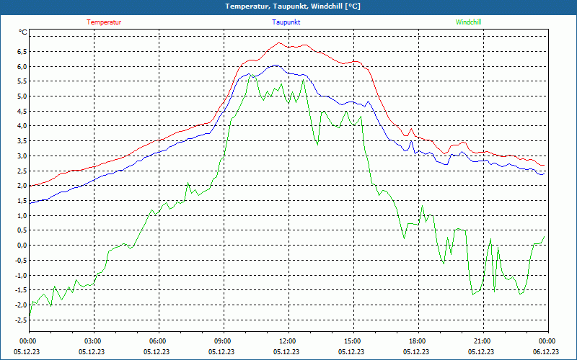This screenshot has width=577, height=360.
Task: Click the -2,0 y-axis value
Action: point(22,305)
